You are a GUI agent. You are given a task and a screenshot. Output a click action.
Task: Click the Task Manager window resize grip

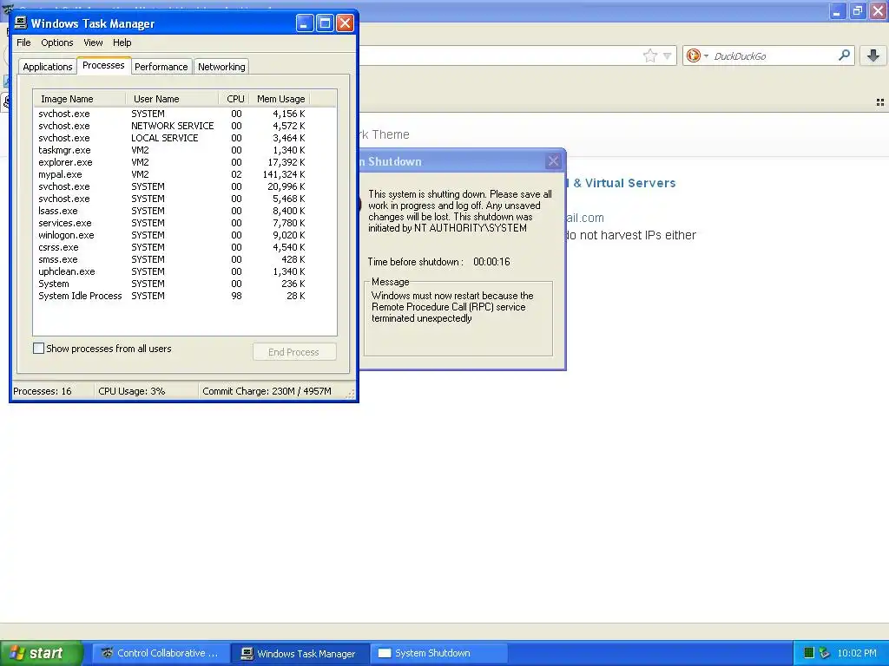tap(351, 395)
